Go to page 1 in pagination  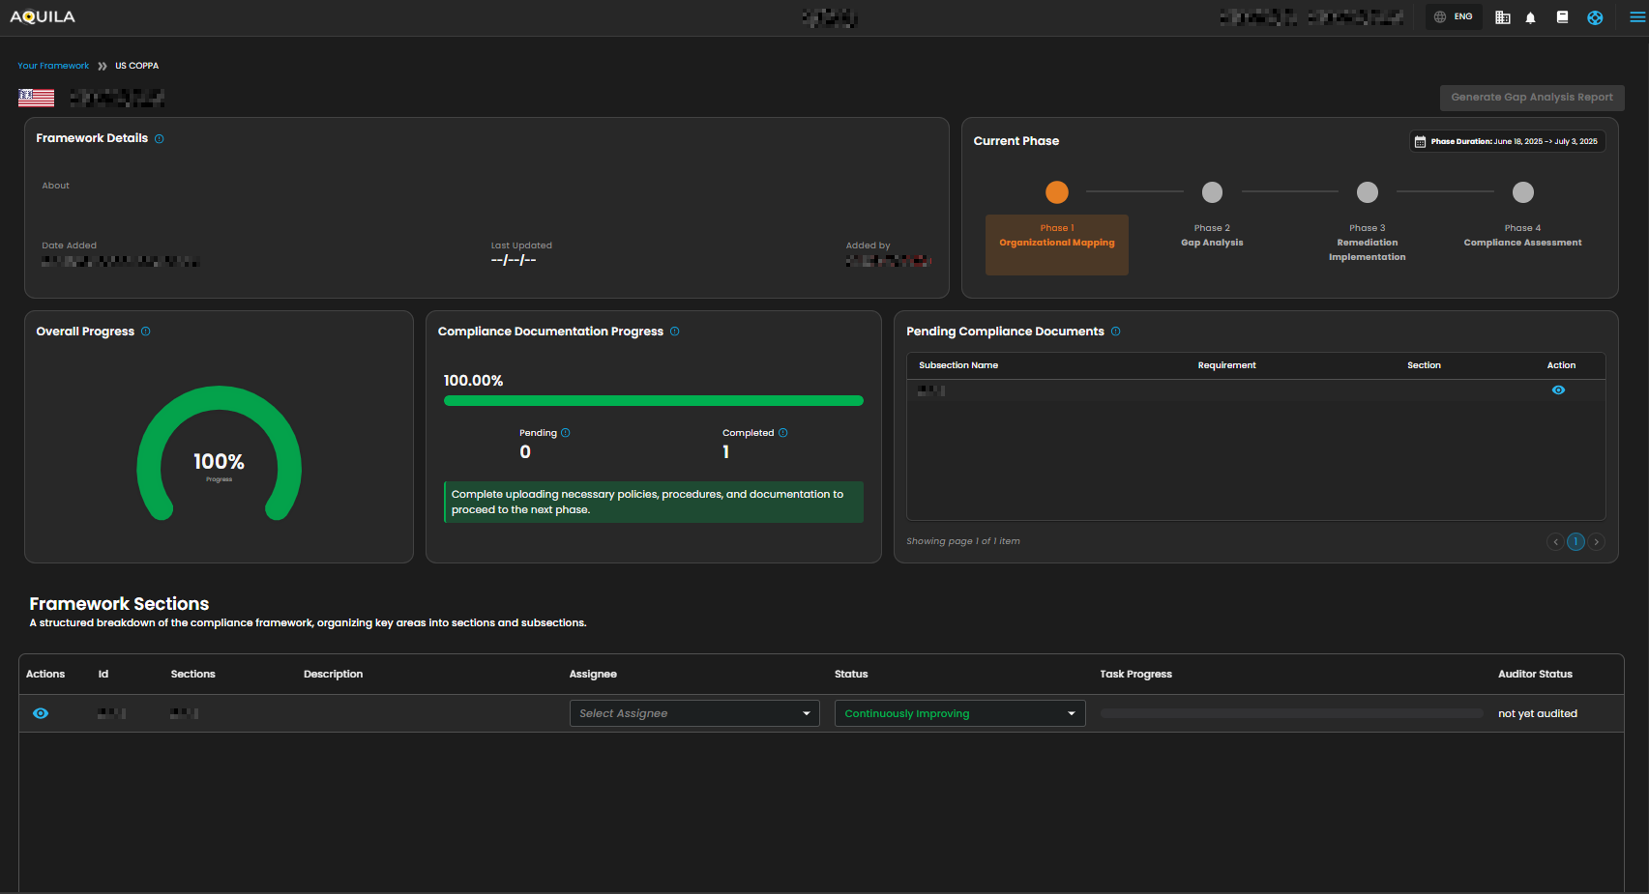click(x=1575, y=542)
